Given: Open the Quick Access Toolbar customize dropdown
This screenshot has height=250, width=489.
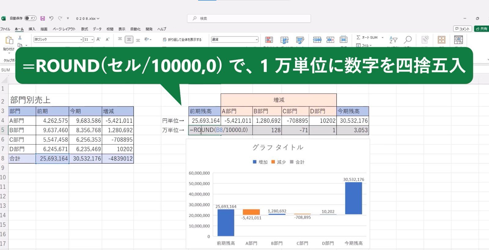Looking at the screenshot, I should click(68, 18).
